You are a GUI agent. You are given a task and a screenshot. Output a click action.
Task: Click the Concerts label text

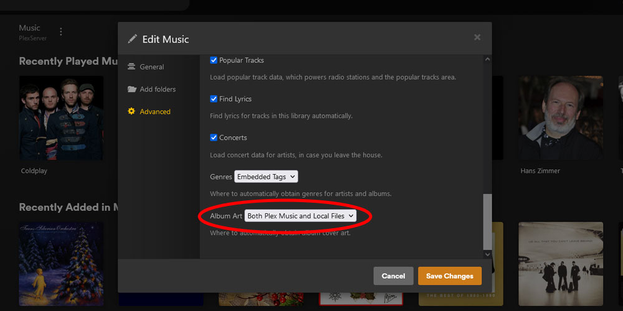coord(233,137)
